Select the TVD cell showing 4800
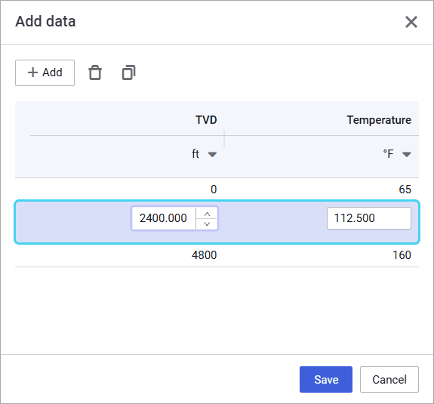 pos(204,255)
